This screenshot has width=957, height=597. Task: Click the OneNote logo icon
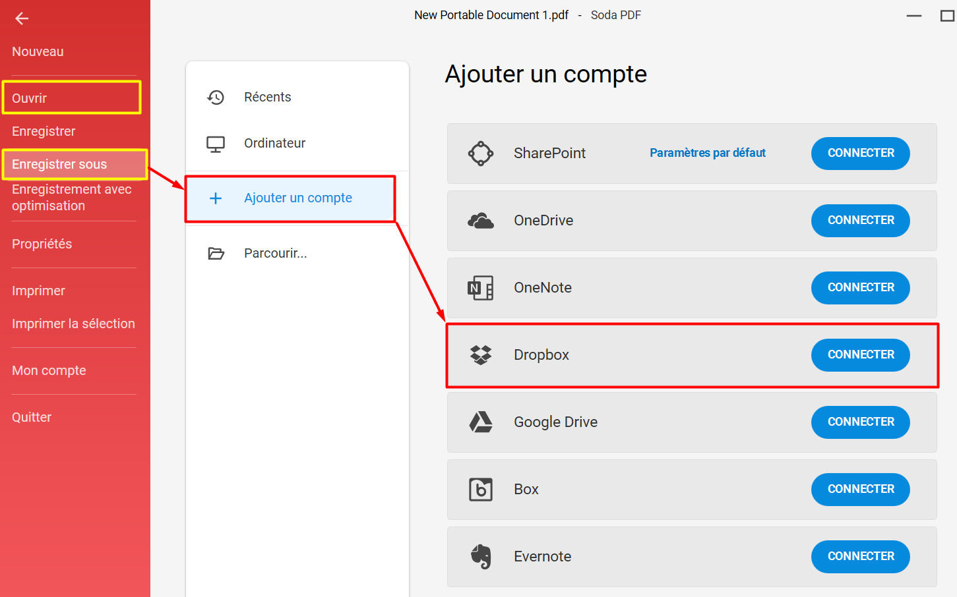[481, 288]
